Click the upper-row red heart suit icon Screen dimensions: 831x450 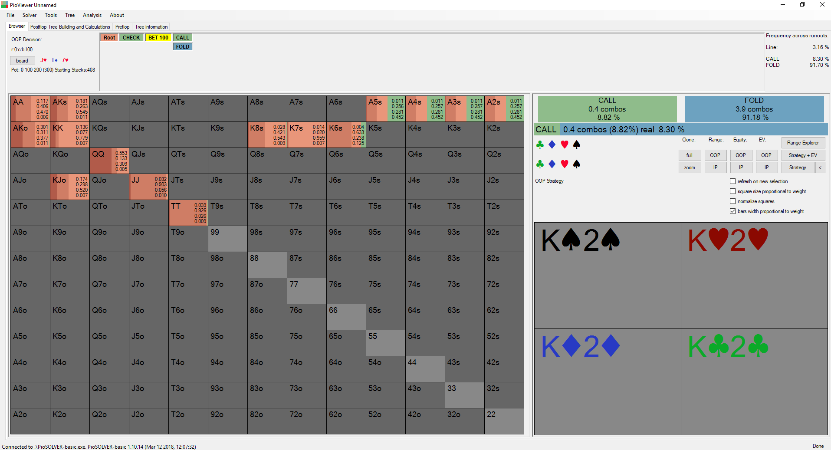565,145
